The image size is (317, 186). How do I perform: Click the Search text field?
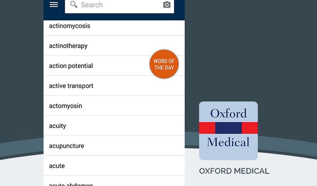pyautogui.click(x=119, y=5)
